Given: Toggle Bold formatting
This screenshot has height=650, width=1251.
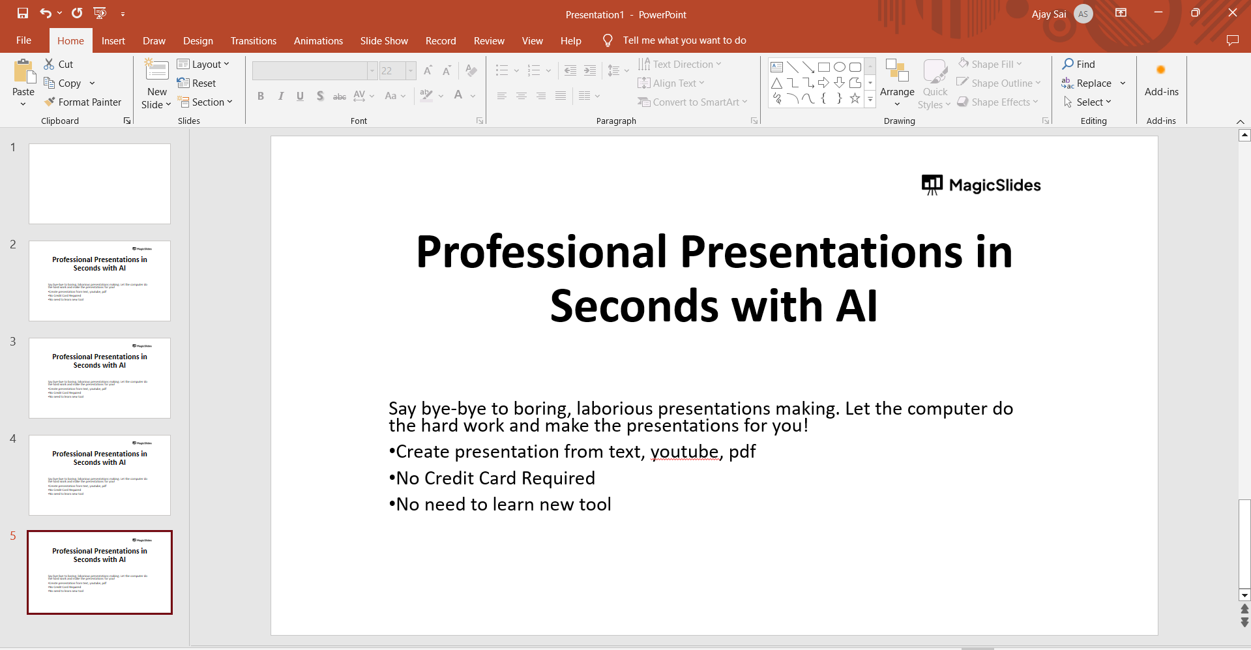Looking at the screenshot, I should [x=261, y=96].
